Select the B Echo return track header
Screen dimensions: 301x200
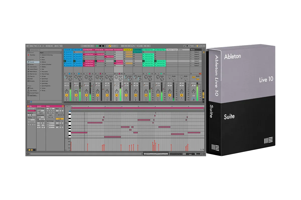(184, 50)
